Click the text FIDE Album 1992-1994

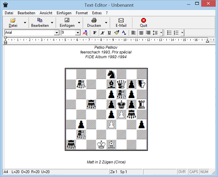coord(106,57)
